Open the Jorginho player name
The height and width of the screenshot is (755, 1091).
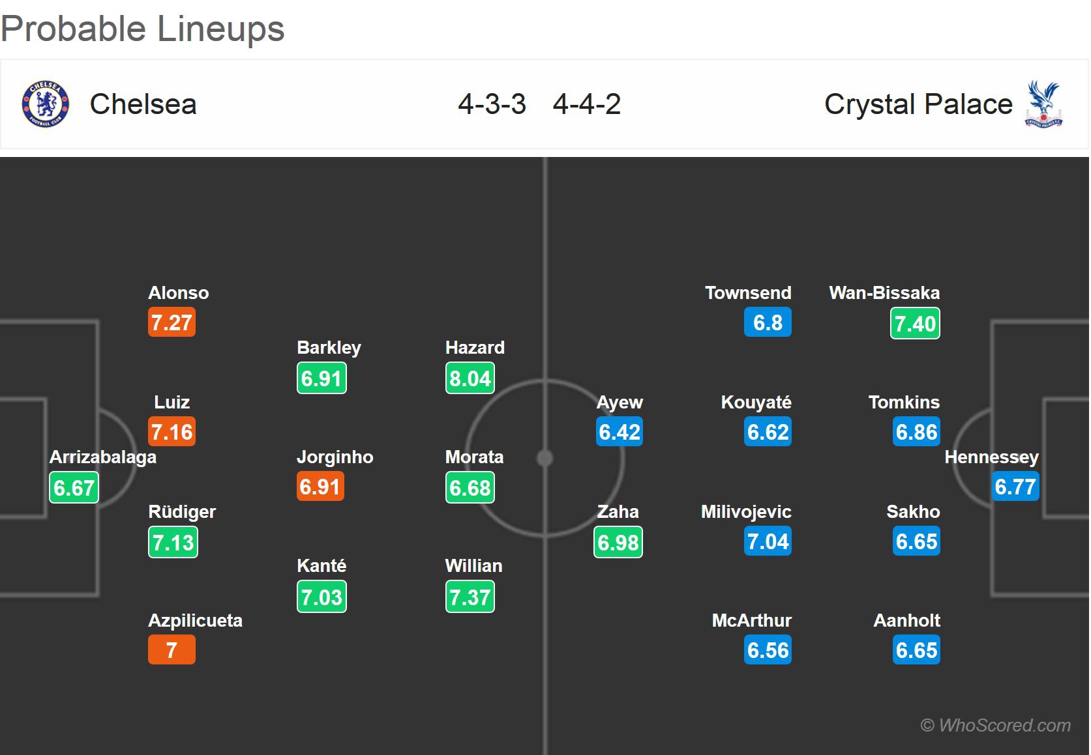click(x=335, y=457)
